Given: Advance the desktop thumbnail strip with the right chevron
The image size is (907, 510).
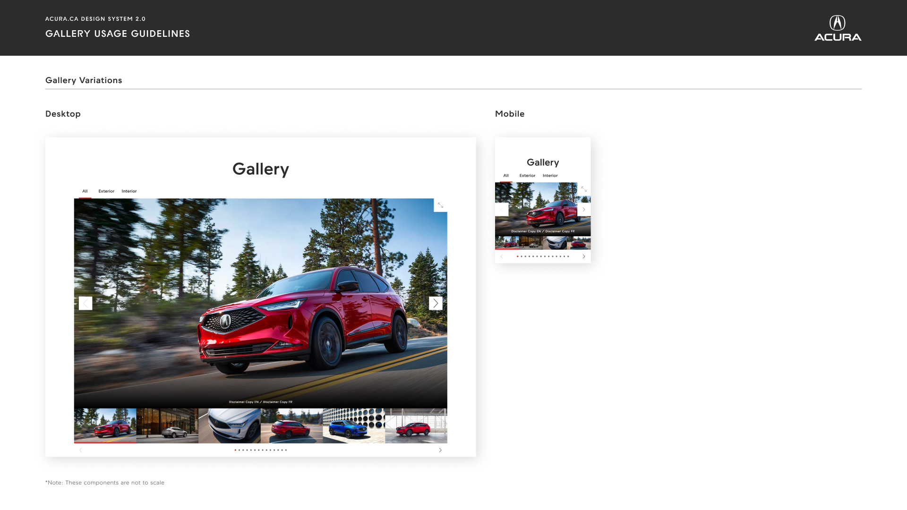Looking at the screenshot, I should [440, 450].
